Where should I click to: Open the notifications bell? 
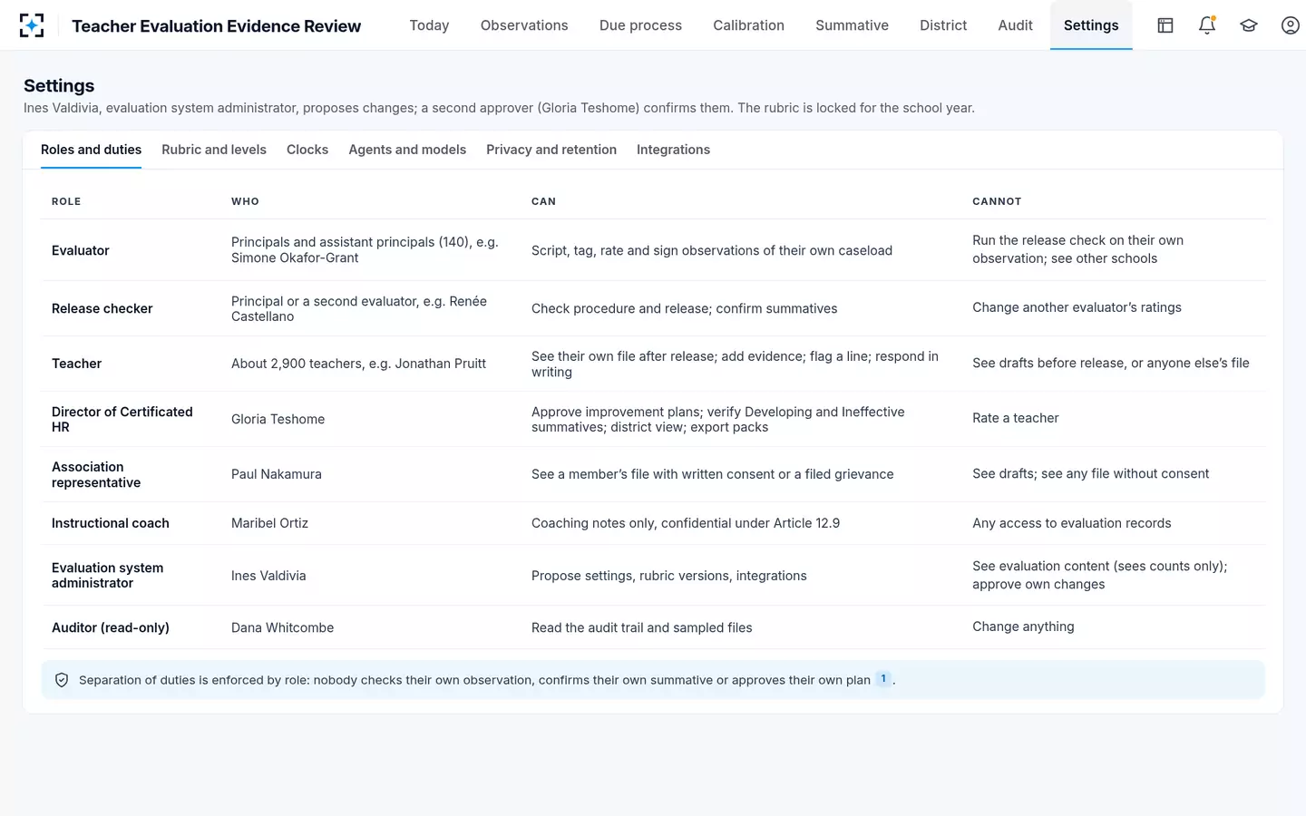tap(1207, 25)
